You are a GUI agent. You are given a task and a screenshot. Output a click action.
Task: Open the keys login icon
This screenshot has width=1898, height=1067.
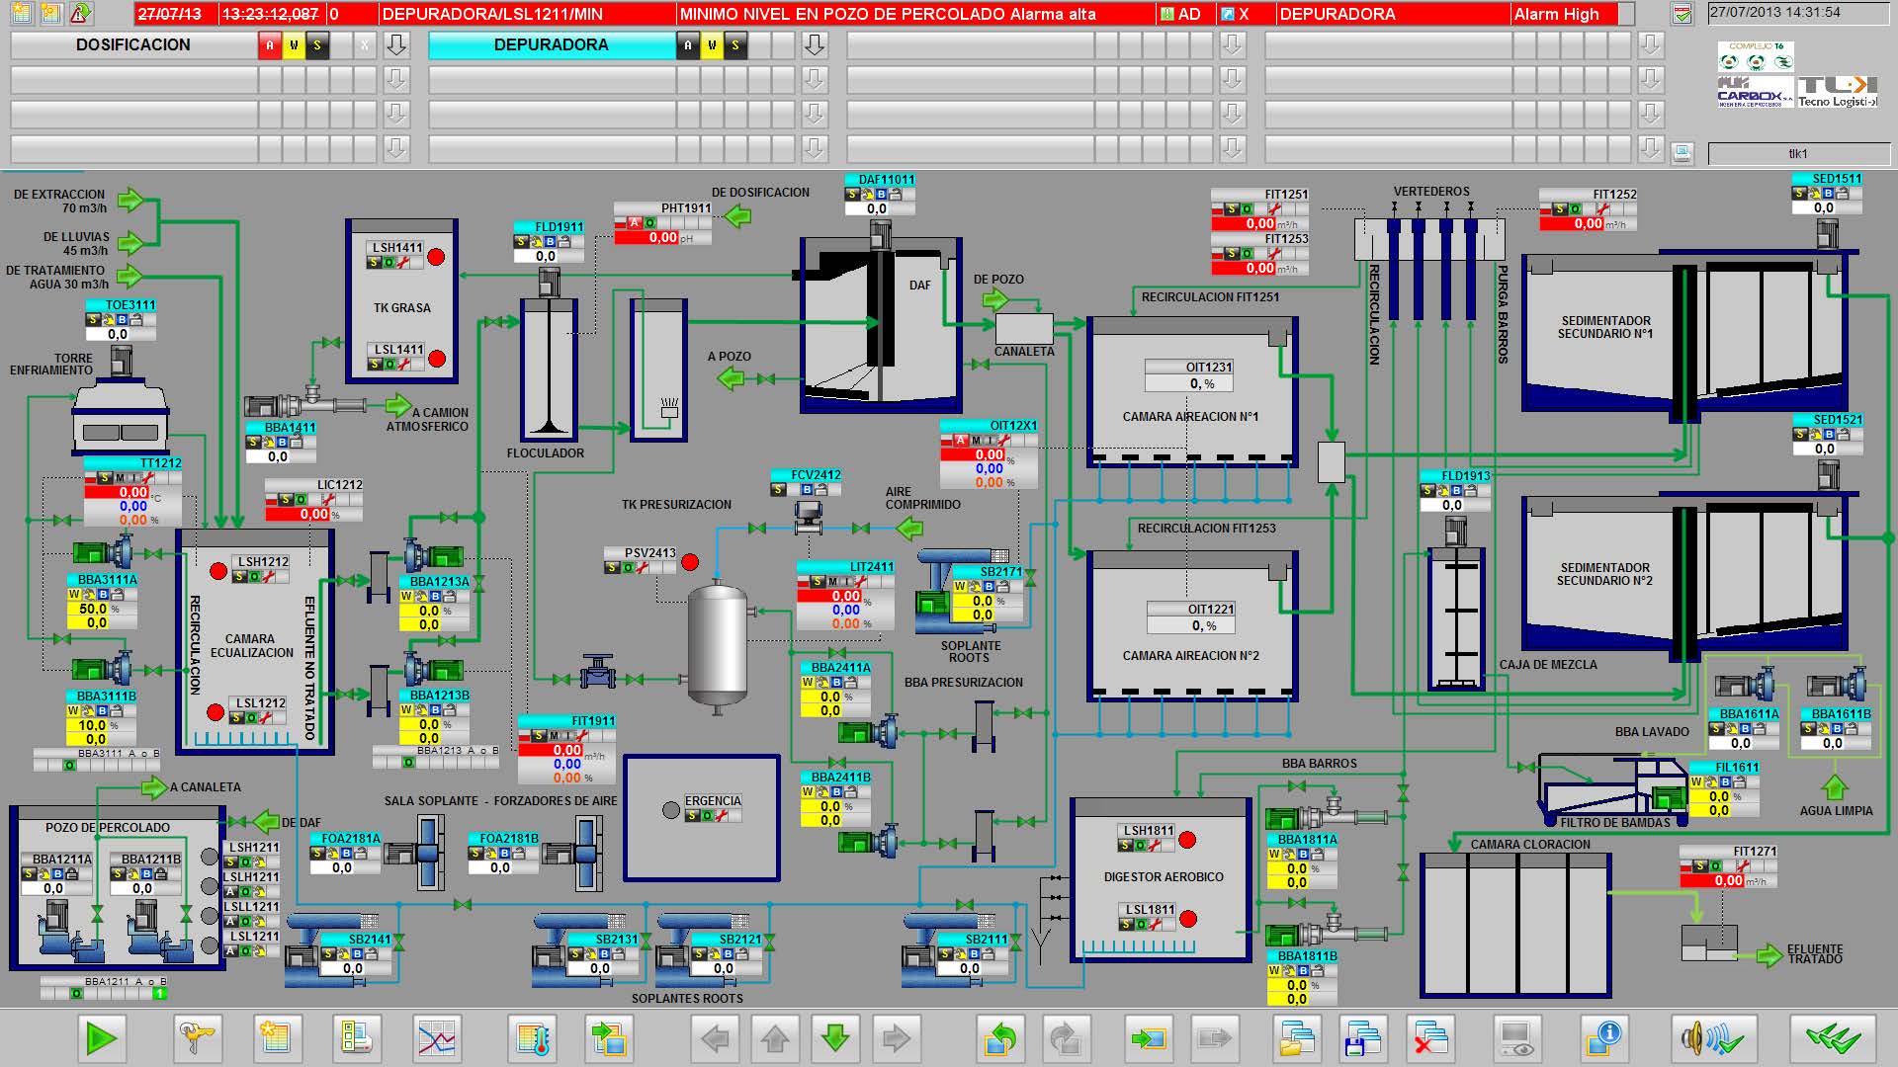tap(198, 1038)
